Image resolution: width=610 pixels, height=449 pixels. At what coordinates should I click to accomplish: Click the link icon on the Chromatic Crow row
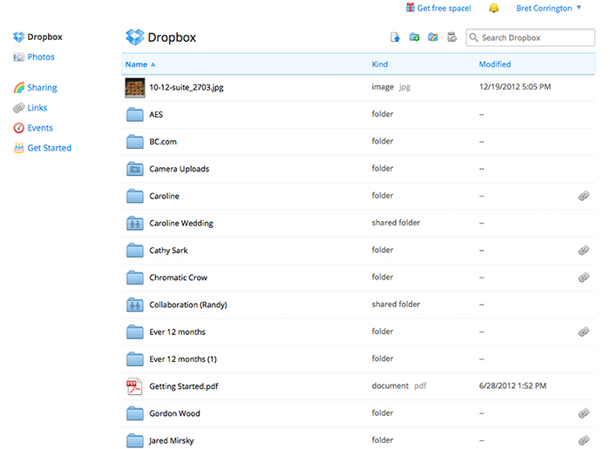584,278
